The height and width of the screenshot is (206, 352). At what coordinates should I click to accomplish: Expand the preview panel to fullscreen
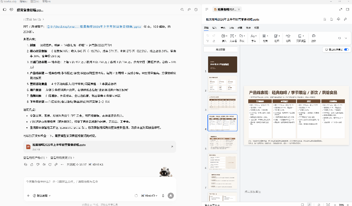point(341,9)
